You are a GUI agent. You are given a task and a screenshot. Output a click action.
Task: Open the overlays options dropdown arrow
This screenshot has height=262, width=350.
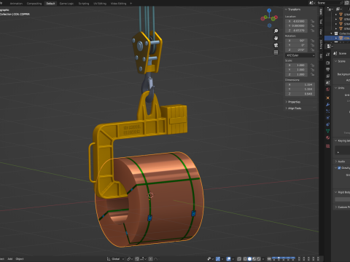point(233,259)
